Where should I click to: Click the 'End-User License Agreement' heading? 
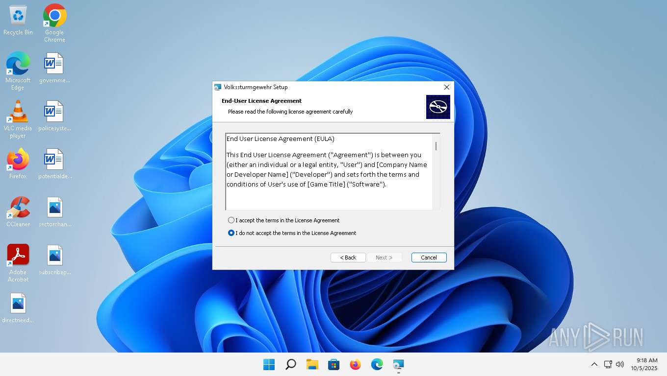pos(261,101)
